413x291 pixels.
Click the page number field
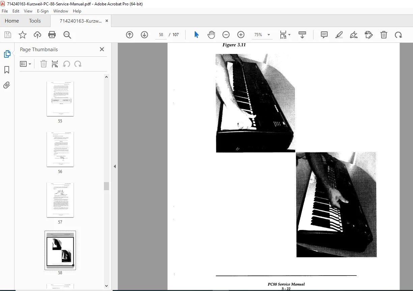tap(161, 35)
